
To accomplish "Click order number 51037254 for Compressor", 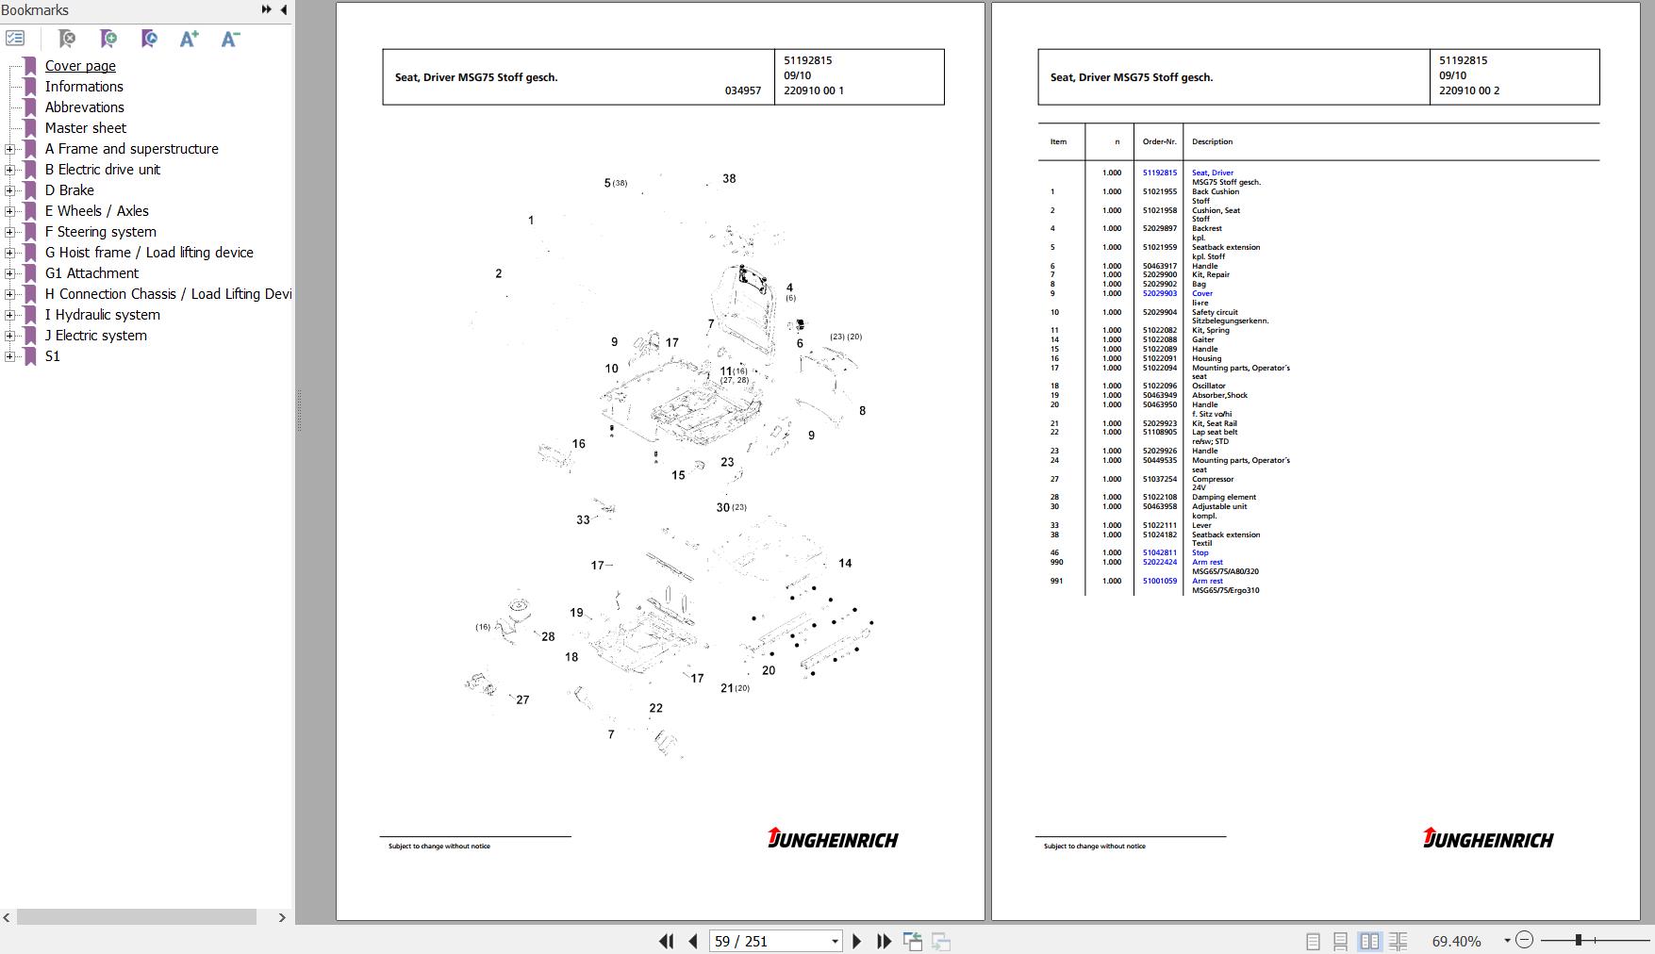I will [1159, 479].
